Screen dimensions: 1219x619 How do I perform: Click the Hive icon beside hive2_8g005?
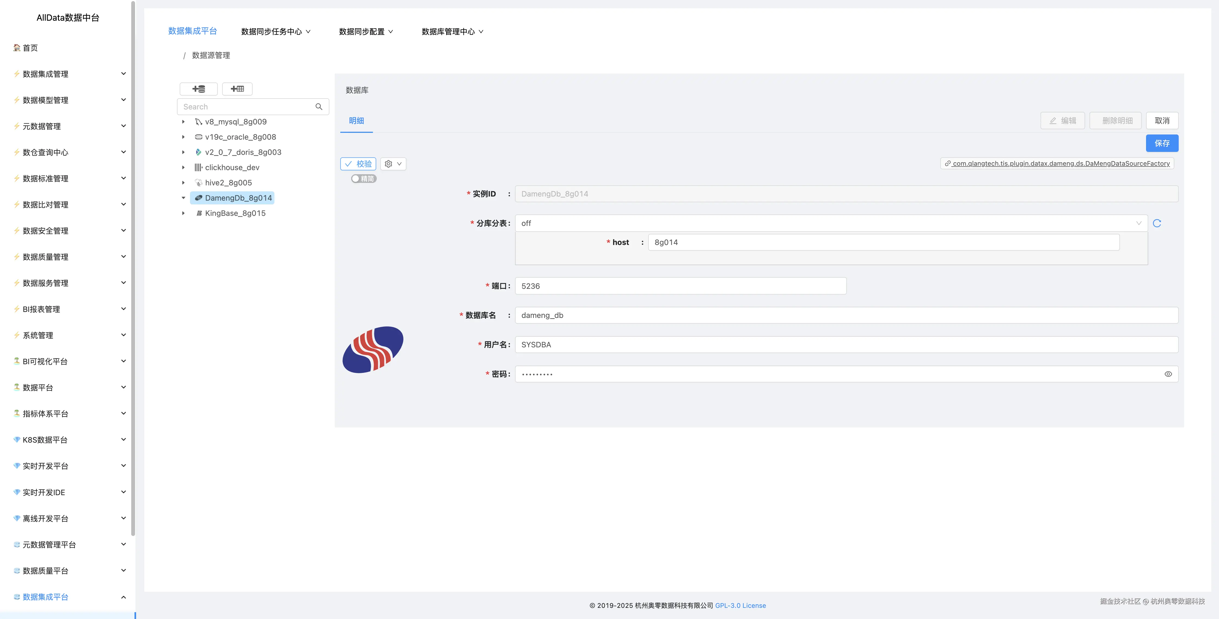click(198, 182)
